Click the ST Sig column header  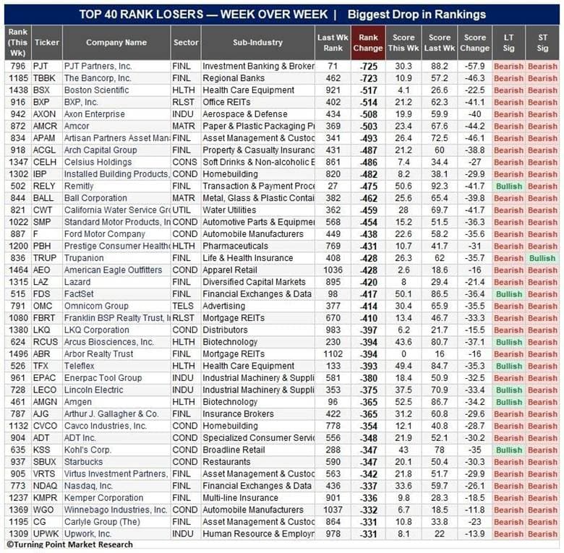542,43
